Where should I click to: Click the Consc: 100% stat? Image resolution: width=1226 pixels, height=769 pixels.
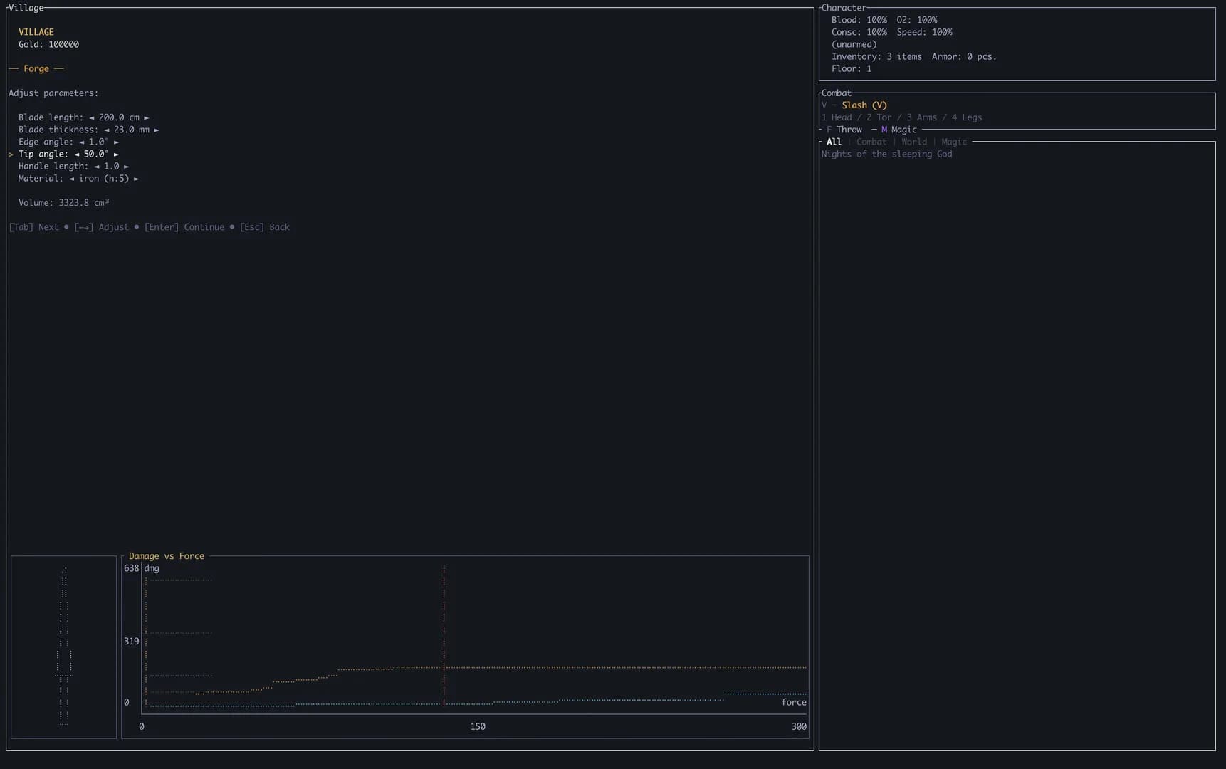(859, 32)
